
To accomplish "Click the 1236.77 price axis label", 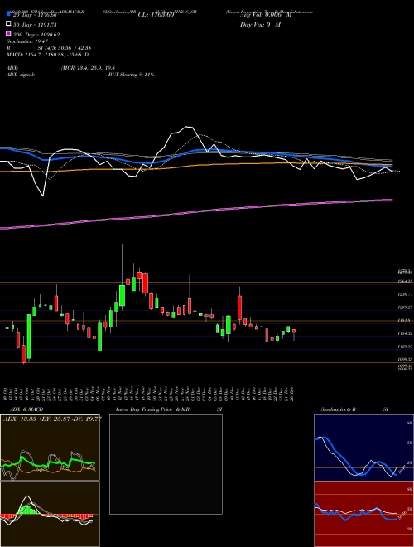I will (405, 294).
